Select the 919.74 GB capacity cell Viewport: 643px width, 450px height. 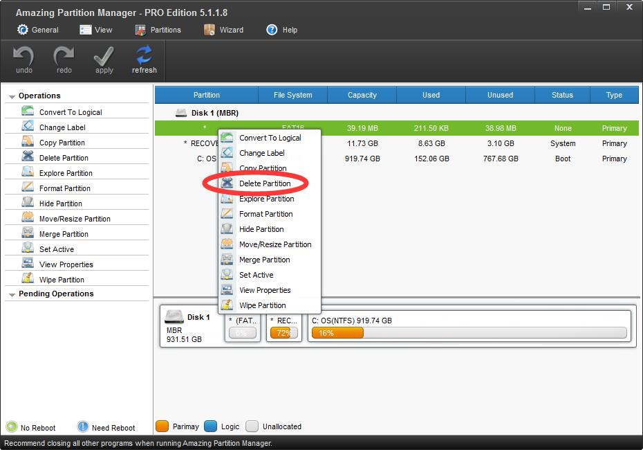click(x=362, y=159)
